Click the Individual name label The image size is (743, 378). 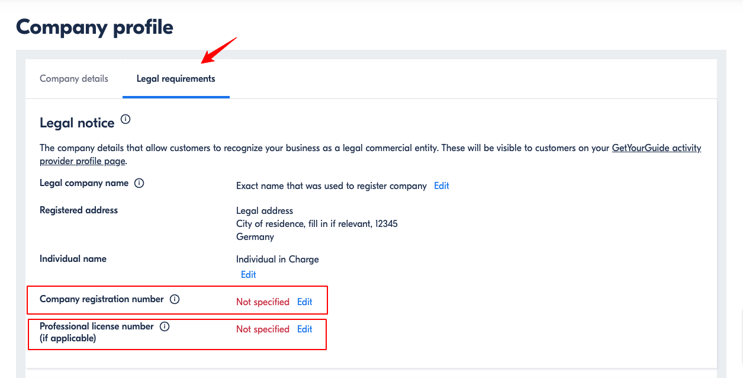[73, 258]
